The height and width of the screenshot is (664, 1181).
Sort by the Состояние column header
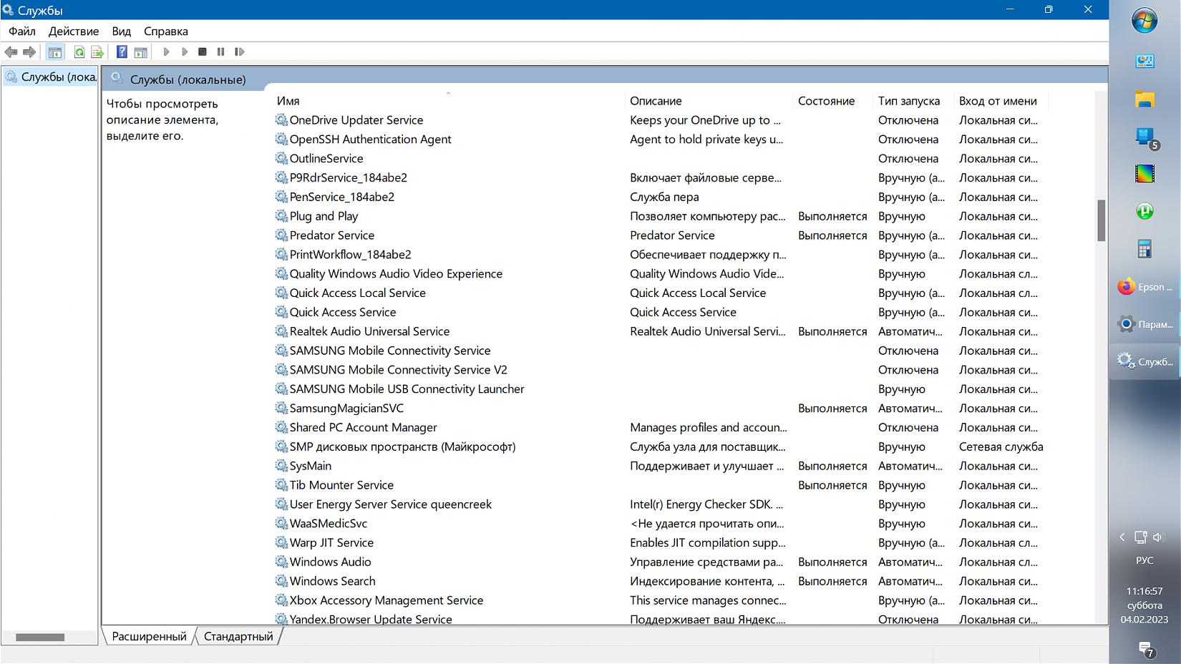[826, 101]
